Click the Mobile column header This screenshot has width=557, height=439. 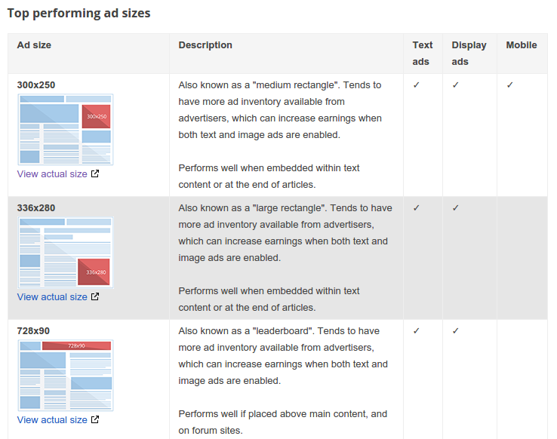tap(522, 45)
